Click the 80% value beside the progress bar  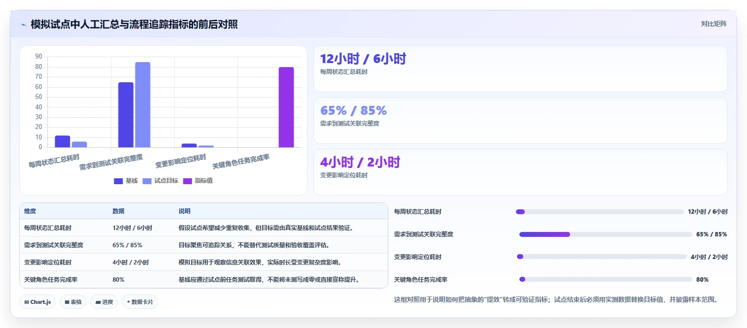[702, 279]
